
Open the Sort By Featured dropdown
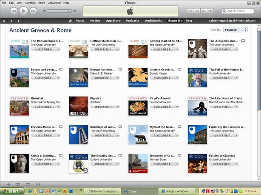[235, 30]
